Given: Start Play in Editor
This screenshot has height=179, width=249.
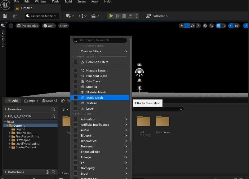Looking at the screenshot, I should pos(111,16).
